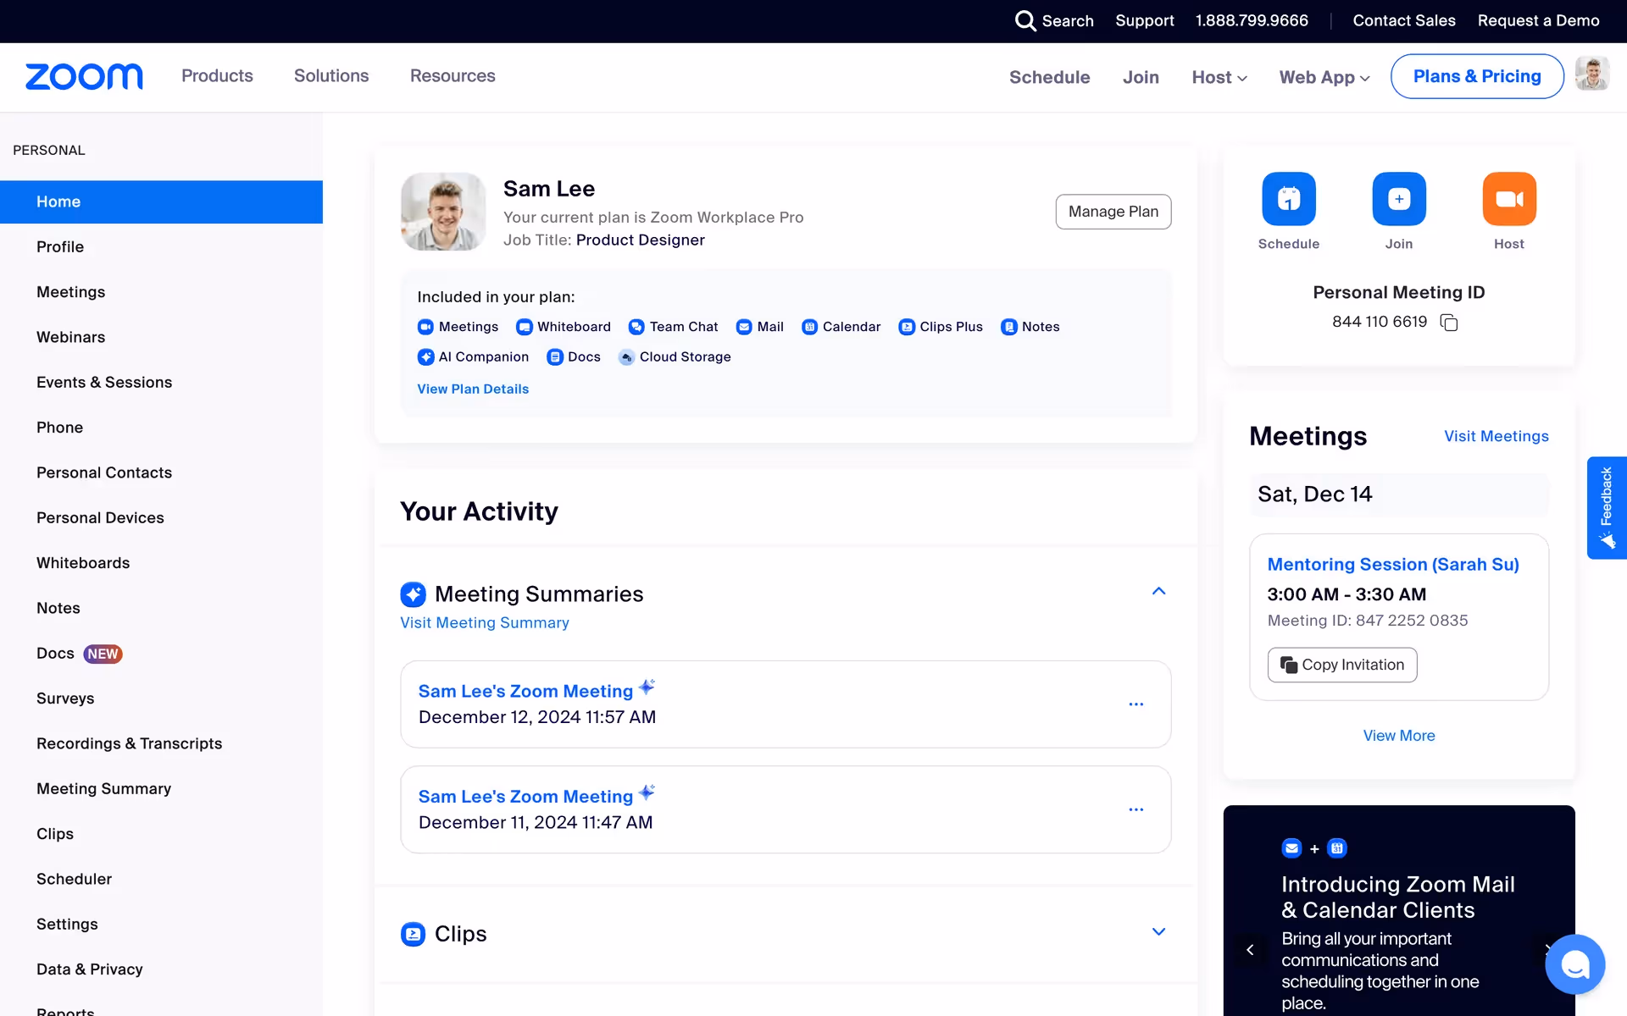Go to Whiteboards in the sidebar
This screenshot has height=1016, width=1627.
tap(83, 563)
